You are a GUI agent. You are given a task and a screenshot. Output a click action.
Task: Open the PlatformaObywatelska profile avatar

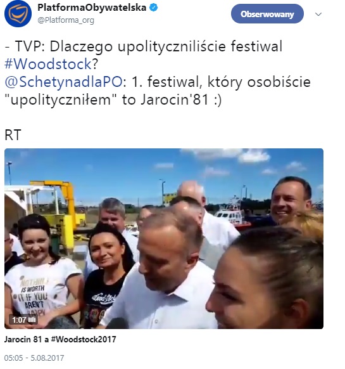(x=18, y=14)
